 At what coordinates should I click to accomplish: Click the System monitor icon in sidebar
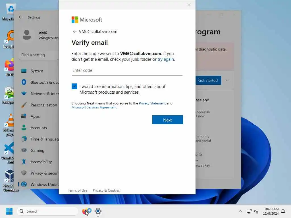pyautogui.click(x=24, y=71)
